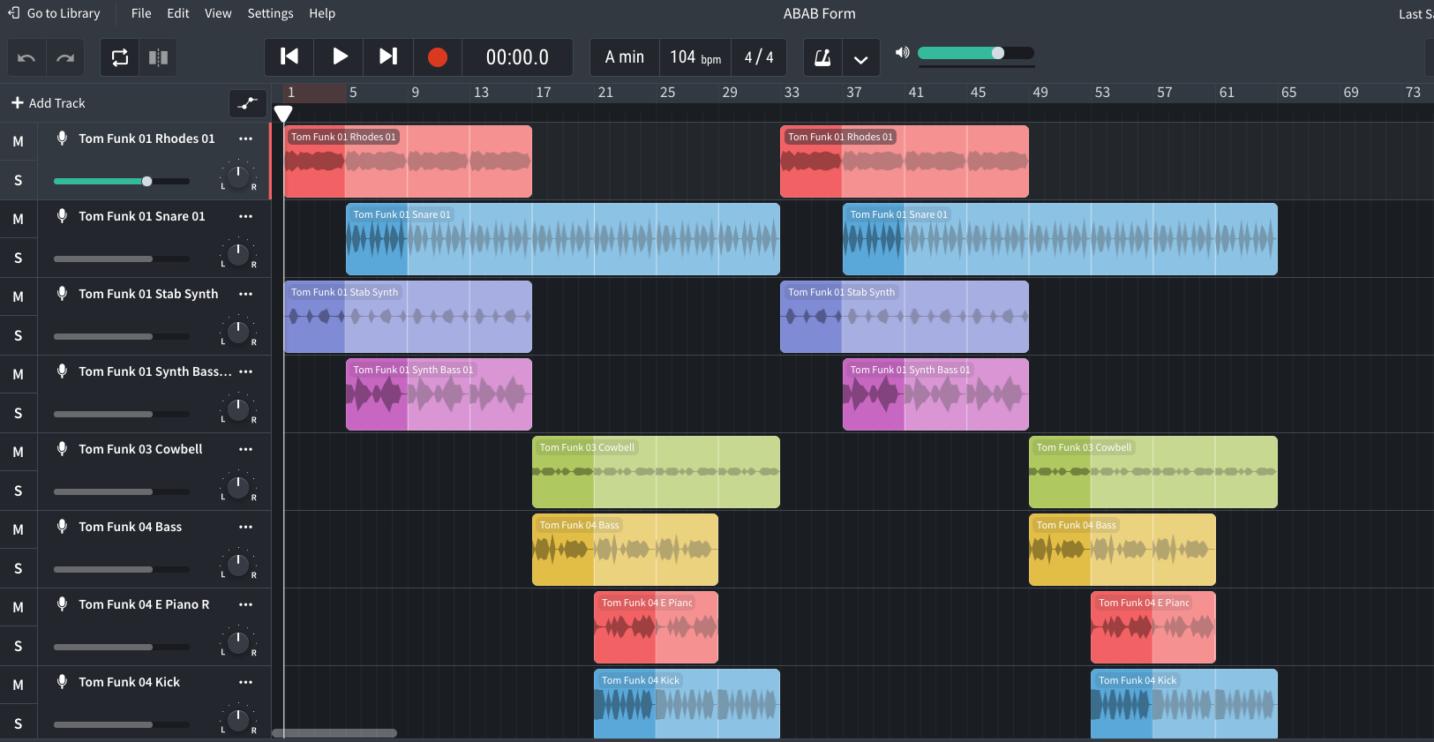Click microphone icon on Stab Synth track
The width and height of the screenshot is (1434, 742).
pyautogui.click(x=62, y=293)
